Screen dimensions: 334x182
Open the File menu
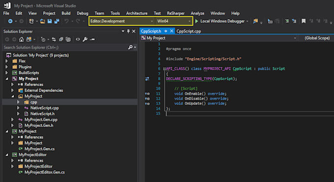pyautogui.click(x=6, y=13)
